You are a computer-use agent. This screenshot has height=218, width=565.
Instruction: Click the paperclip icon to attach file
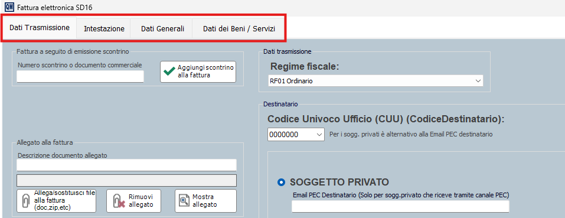(x=26, y=200)
